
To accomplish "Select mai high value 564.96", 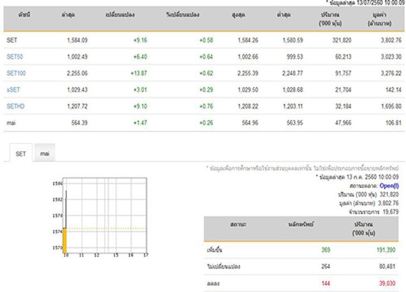I will [250, 123].
